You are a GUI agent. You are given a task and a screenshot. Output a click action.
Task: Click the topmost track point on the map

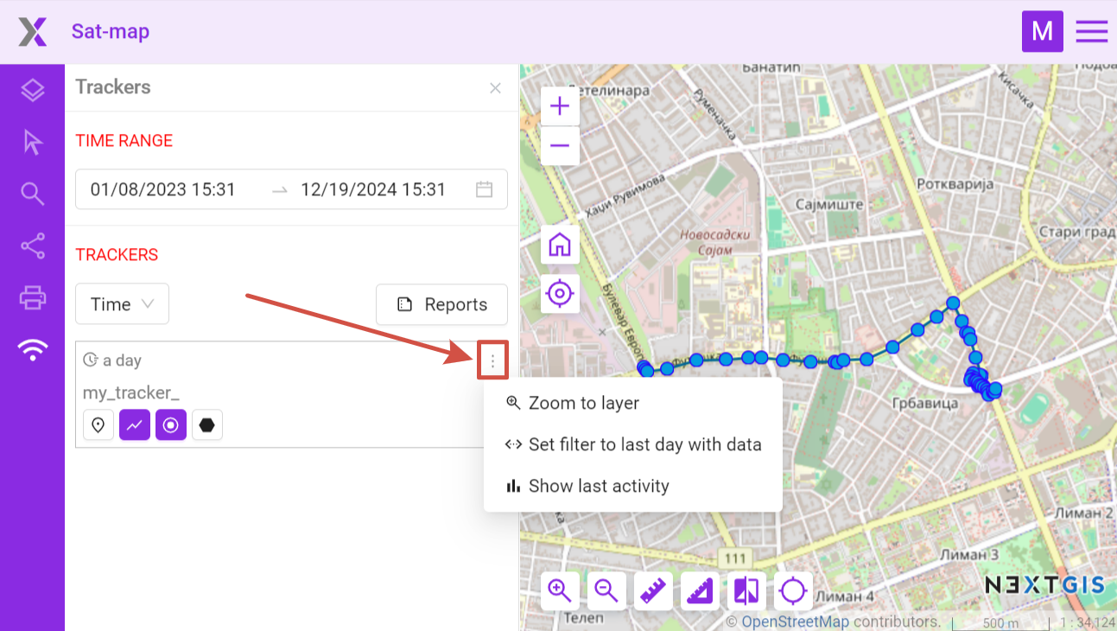tap(953, 303)
